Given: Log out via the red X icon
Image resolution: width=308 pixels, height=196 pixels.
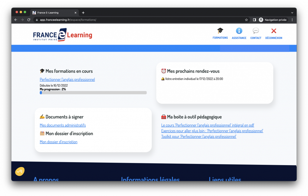Looking at the screenshot, I should coord(274,31).
